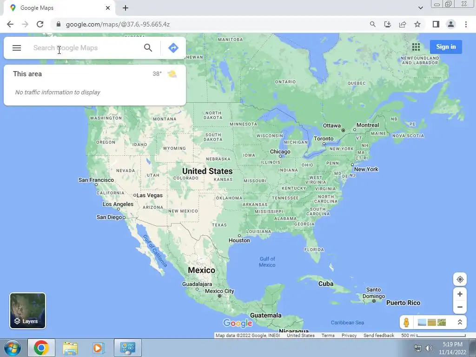This screenshot has height=357, width=476.
Task: Toggle the 500 mi scale bar units
Action: pos(433,336)
